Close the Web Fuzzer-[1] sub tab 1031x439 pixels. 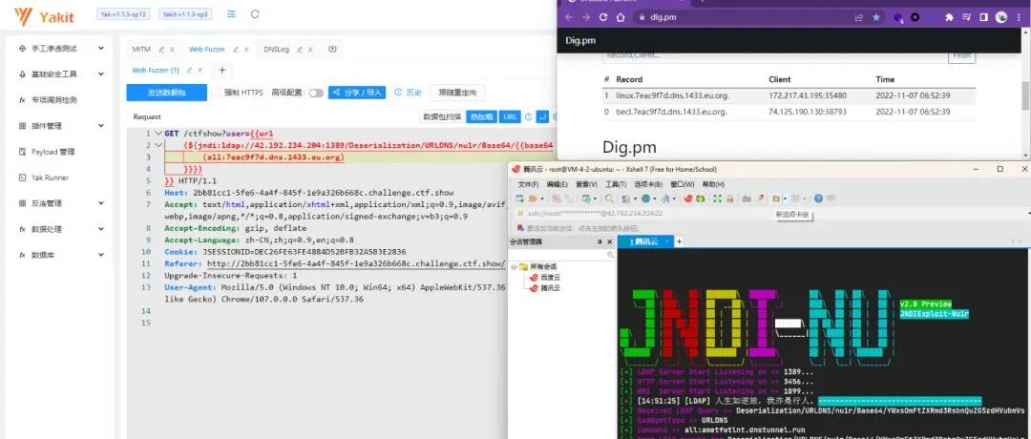pyautogui.click(x=200, y=70)
